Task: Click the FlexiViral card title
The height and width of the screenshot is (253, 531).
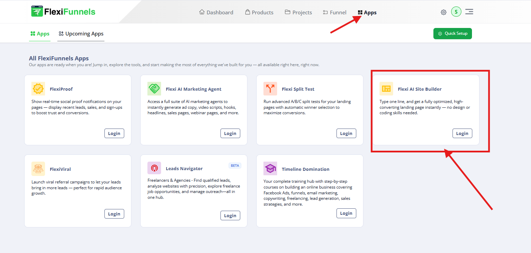Action: pyautogui.click(x=60, y=169)
